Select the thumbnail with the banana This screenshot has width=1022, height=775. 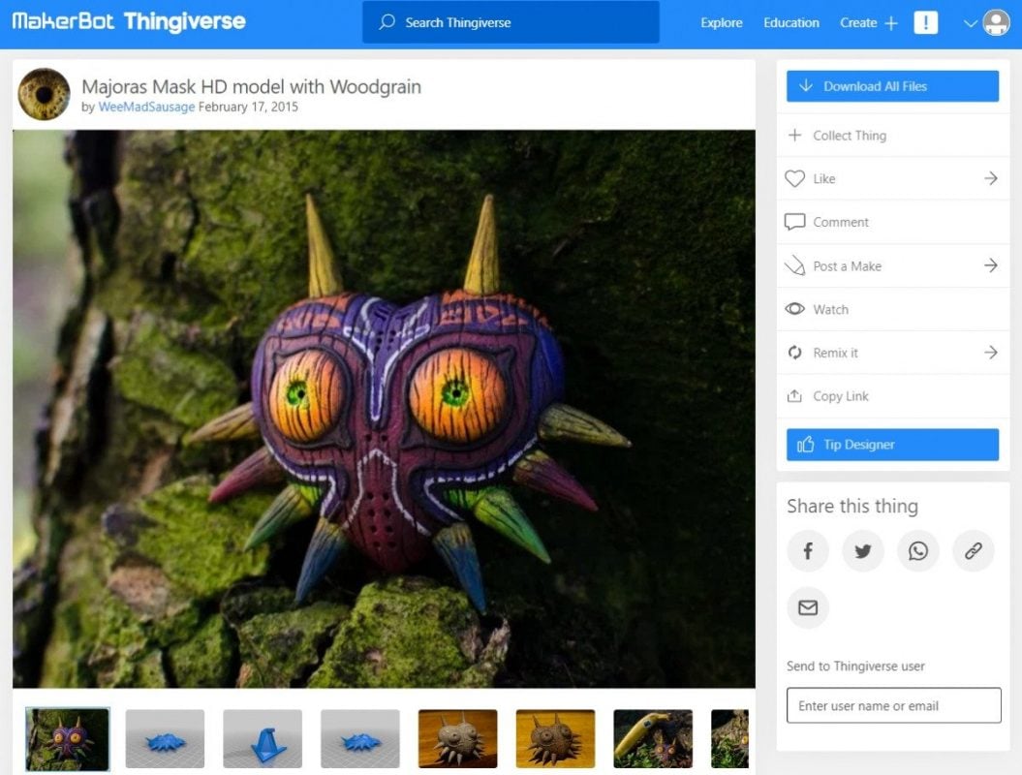pos(653,739)
